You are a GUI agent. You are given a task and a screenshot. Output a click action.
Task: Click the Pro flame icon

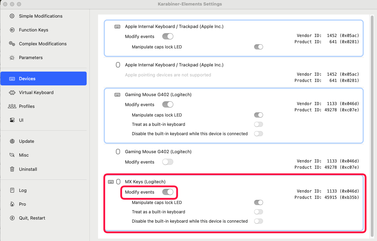pyautogui.click(x=12, y=204)
